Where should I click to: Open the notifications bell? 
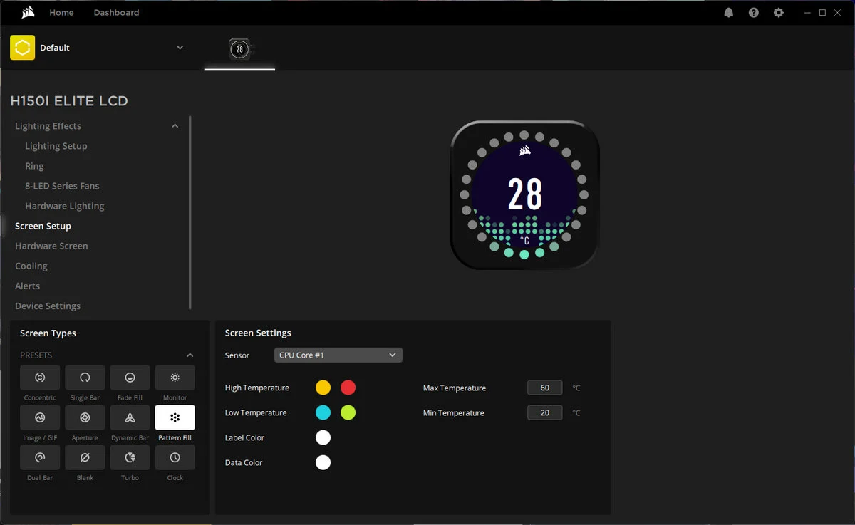tap(728, 13)
